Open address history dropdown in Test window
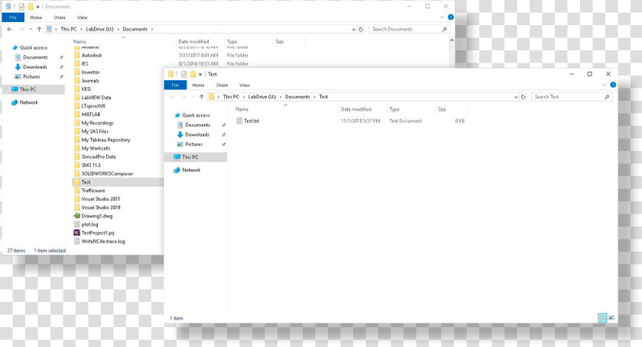This screenshot has height=347, width=642. (x=516, y=97)
